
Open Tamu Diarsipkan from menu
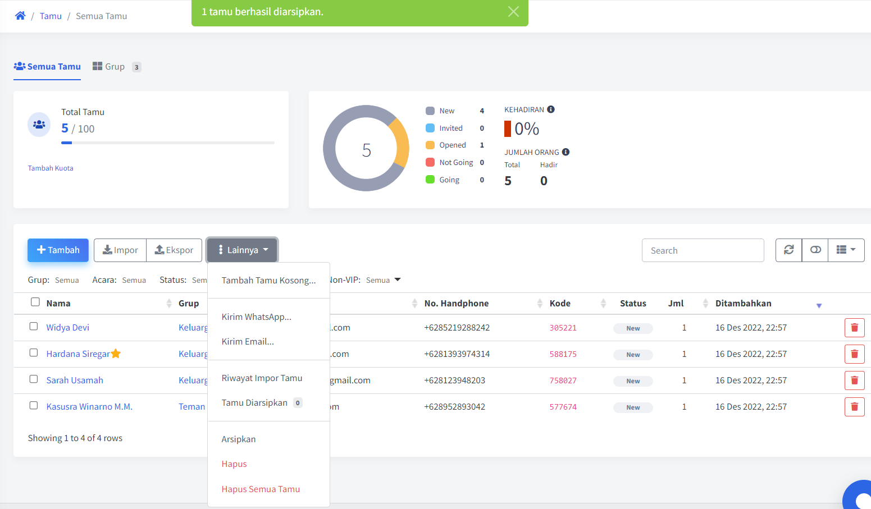click(x=268, y=403)
